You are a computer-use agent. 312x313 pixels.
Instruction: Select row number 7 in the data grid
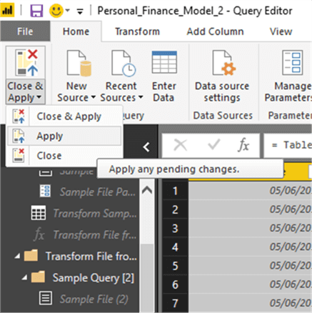tap(175, 304)
